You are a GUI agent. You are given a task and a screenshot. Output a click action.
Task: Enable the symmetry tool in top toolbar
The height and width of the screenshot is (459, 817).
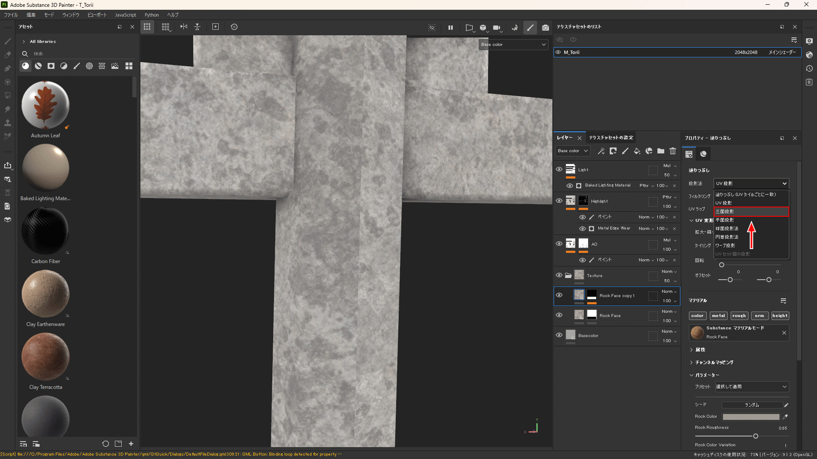pyautogui.click(x=183, y=27)
